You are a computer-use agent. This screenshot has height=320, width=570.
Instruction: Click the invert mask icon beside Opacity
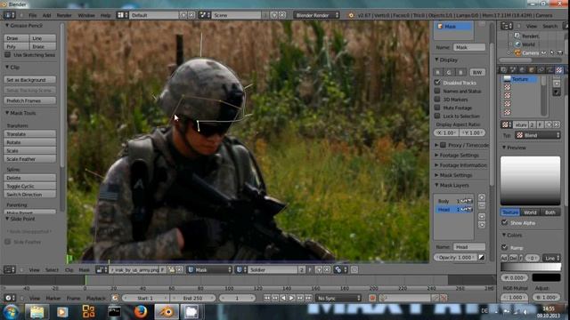pos(481,257)
